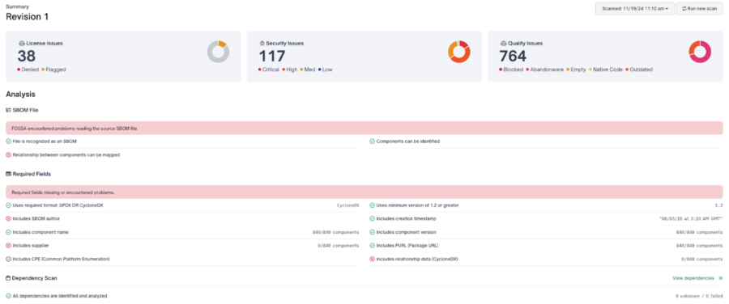This screenshot has height=304, width=729.
Task: Click the Low severity legend label
Action: pyautogui.click(x=327, y=70)
